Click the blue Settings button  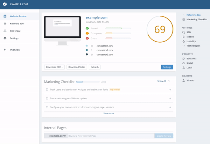(167, 67)
